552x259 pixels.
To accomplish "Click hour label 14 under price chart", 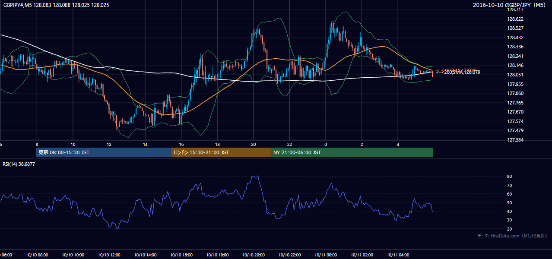I will coord(145,145).
